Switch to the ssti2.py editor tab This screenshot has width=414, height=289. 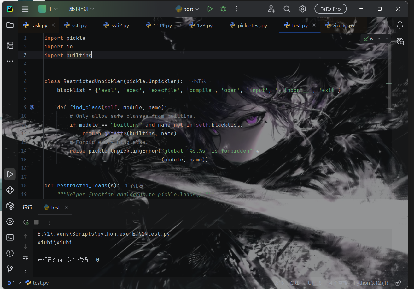pyautogui.click(x=116, y=26)
